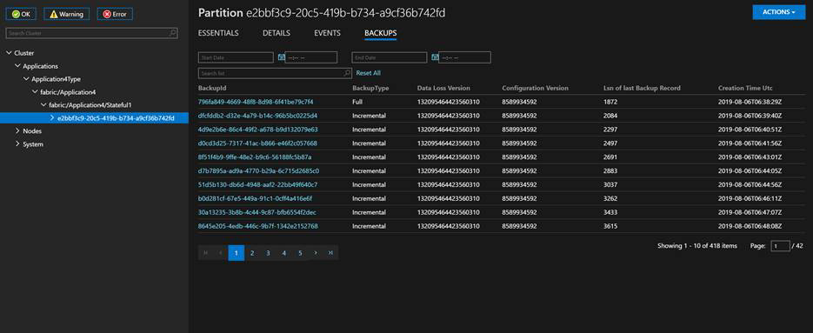This screenshot has height=333, width=813.
Task: Sort by BackupId column header
Action: pyautogui.click(x=212, y=88)
